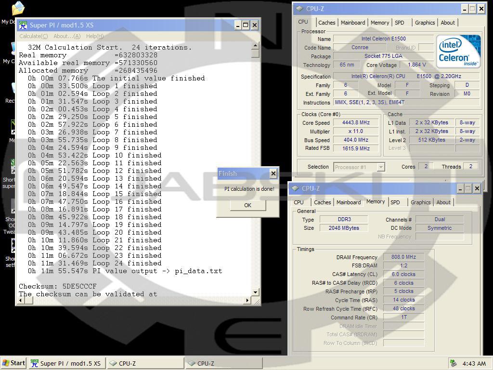Click Super PI scrollbar up arrow
The height and width of the screenshot is (370, 493).
click(x=255, y=46)
